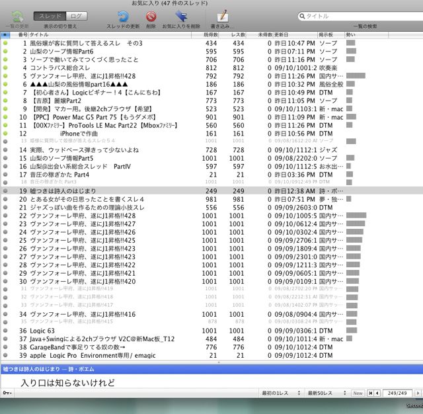The image size is (423, 414).
Task: Select thread row Logic 63
Action: (99, 330)
